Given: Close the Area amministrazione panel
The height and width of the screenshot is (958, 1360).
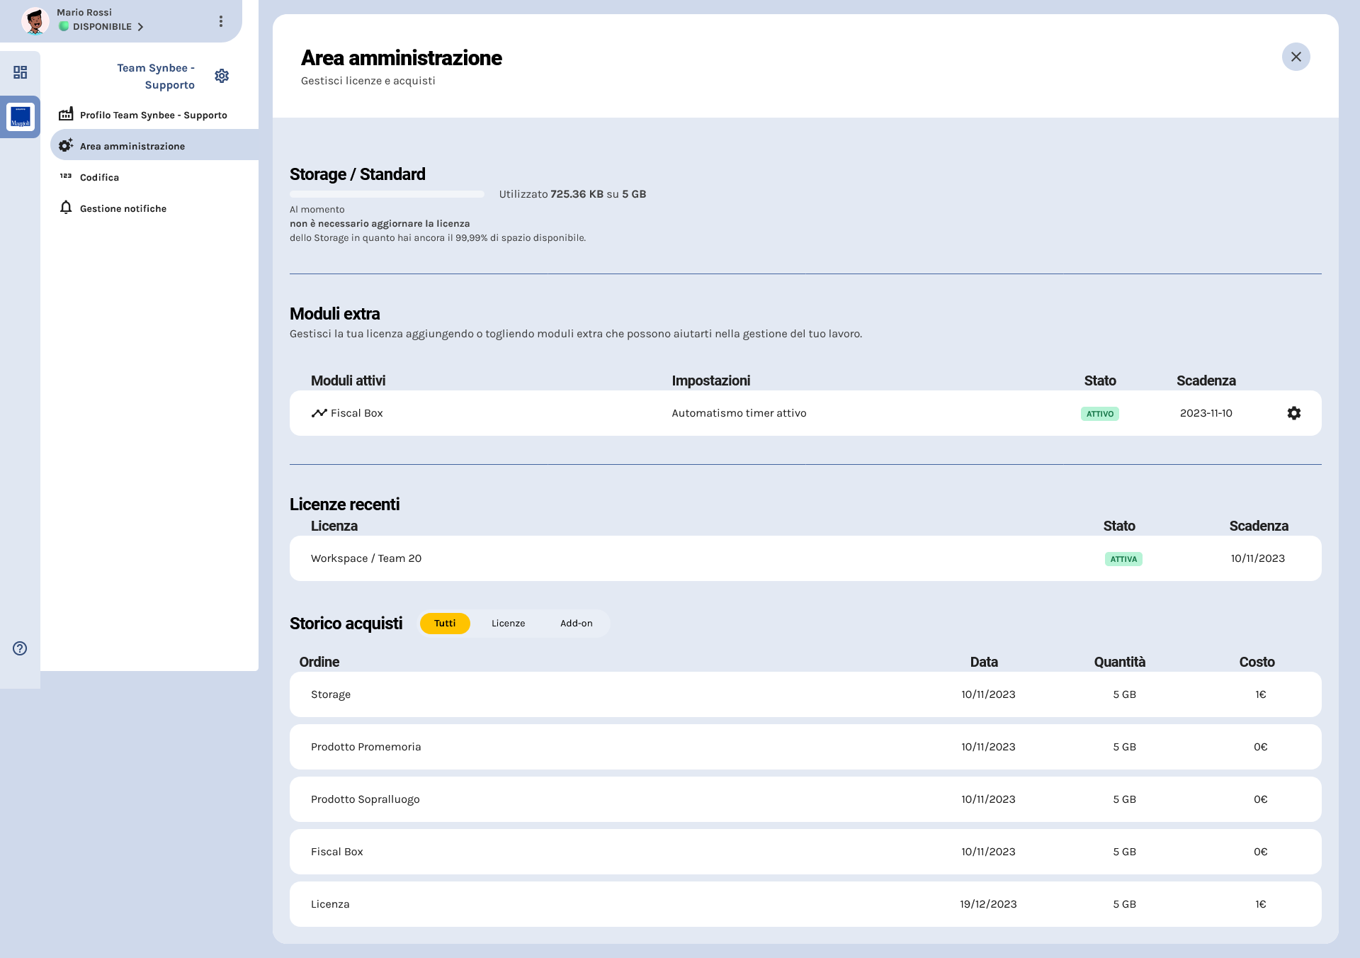Looking at the screenshot, I should click(1296, 57).
